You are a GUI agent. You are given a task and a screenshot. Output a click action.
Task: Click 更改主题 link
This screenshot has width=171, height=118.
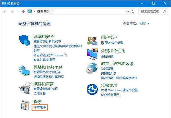[x=107, y=56]
